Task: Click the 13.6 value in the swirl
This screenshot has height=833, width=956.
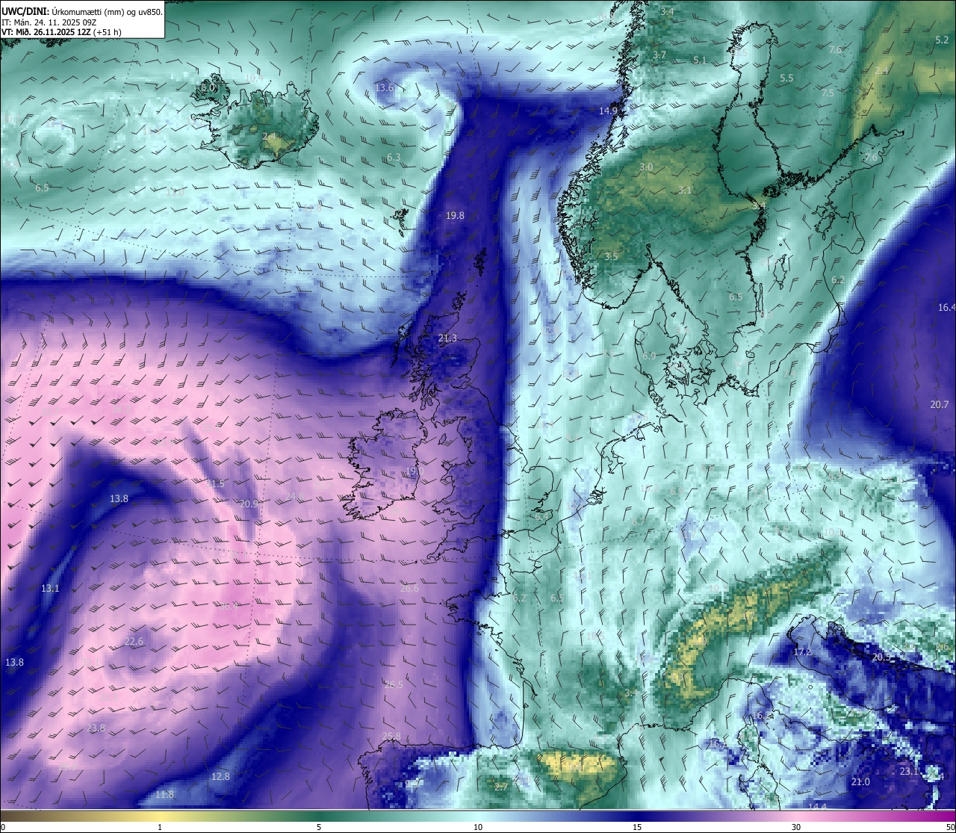Action: 384,87
